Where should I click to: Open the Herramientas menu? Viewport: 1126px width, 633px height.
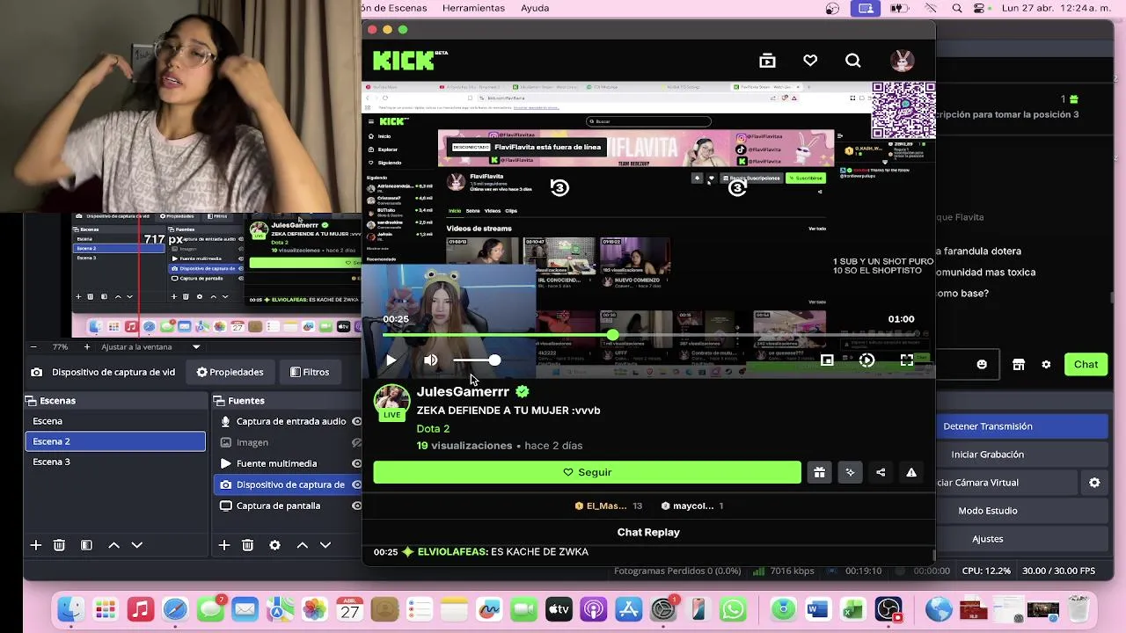click(x=473, y=8)
